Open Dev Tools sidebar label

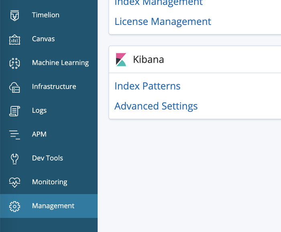(47, 158)
